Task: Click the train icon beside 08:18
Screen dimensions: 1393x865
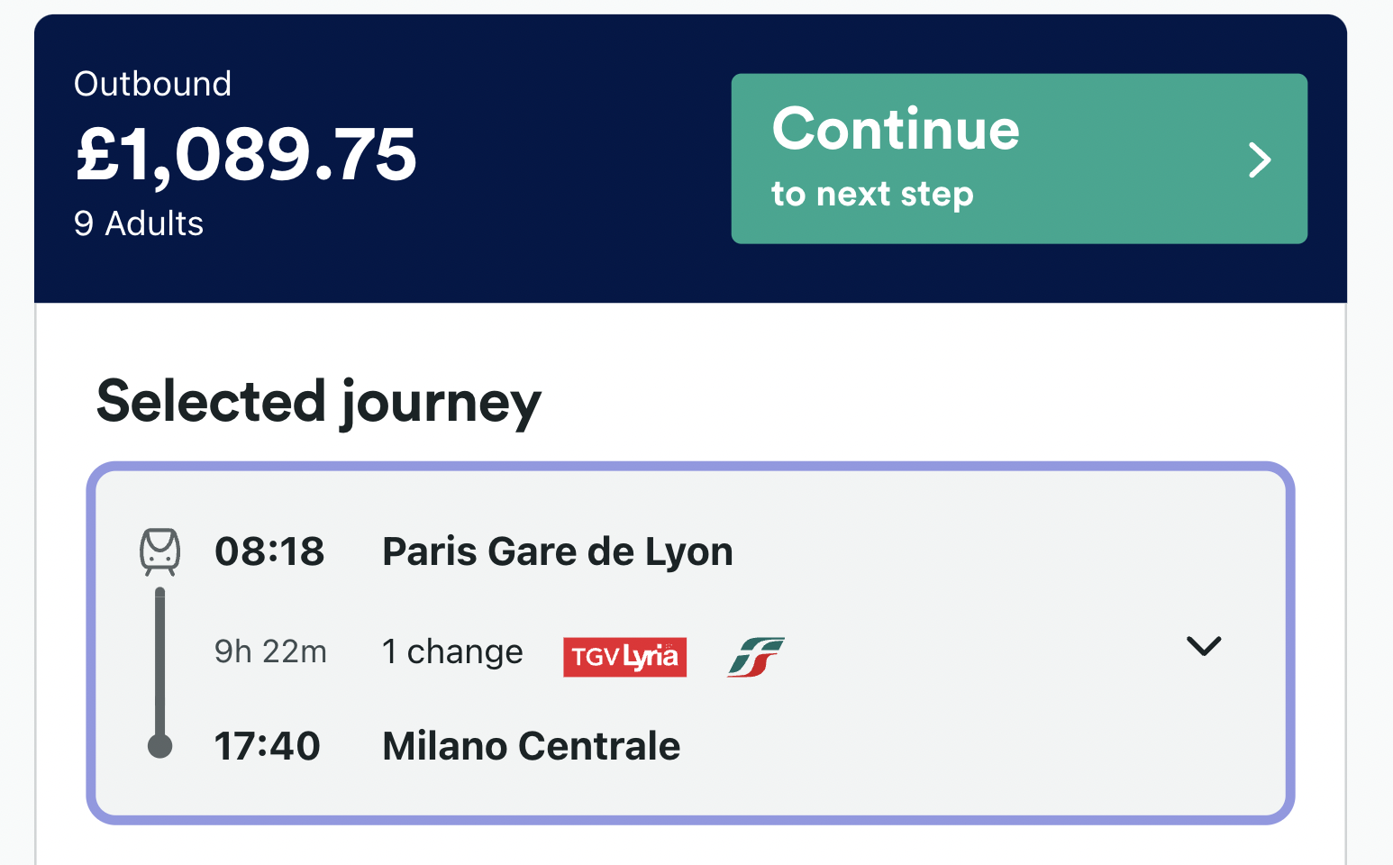Action: pos(160,551)
